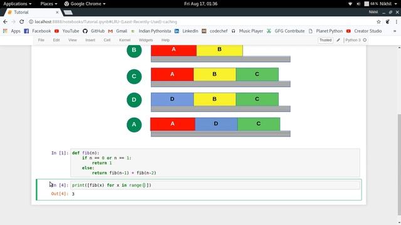Open the Jupyter Edit menu

(56, 40)
